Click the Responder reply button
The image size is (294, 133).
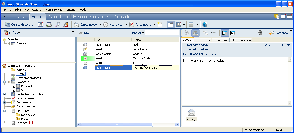[279, 33]
